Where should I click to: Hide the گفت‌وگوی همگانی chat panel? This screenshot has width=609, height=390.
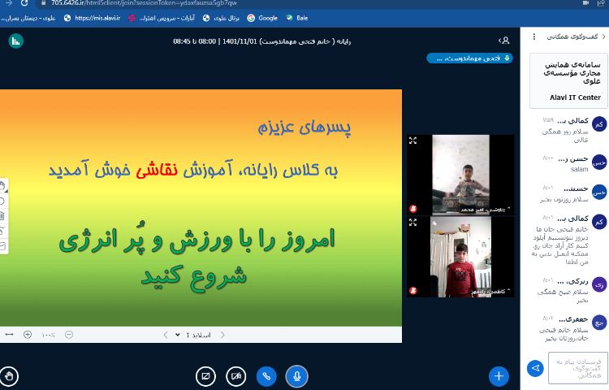point(575,37)
